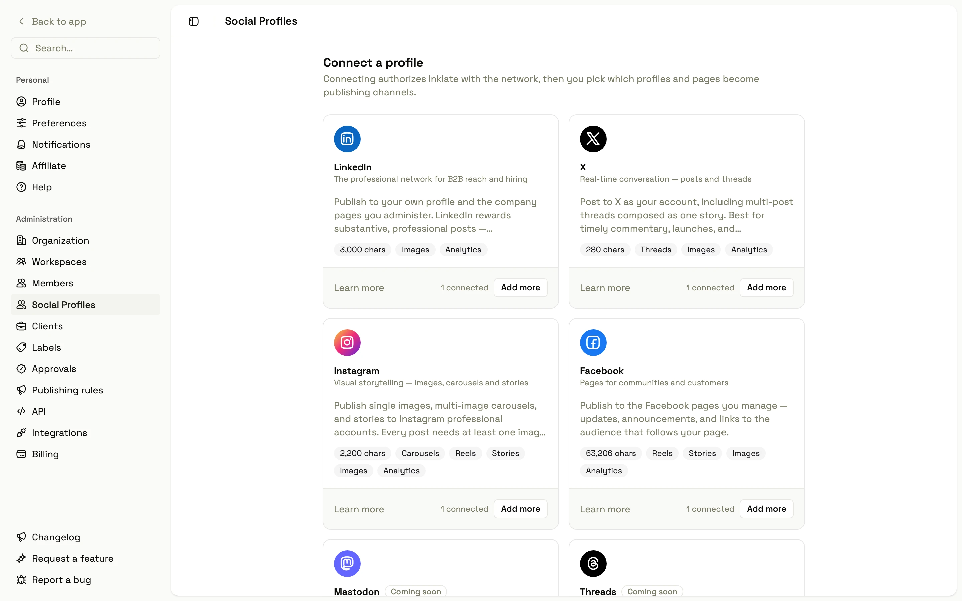Click the Notifications bell icon
Screen dimensions: 962x601
[21, 144]
